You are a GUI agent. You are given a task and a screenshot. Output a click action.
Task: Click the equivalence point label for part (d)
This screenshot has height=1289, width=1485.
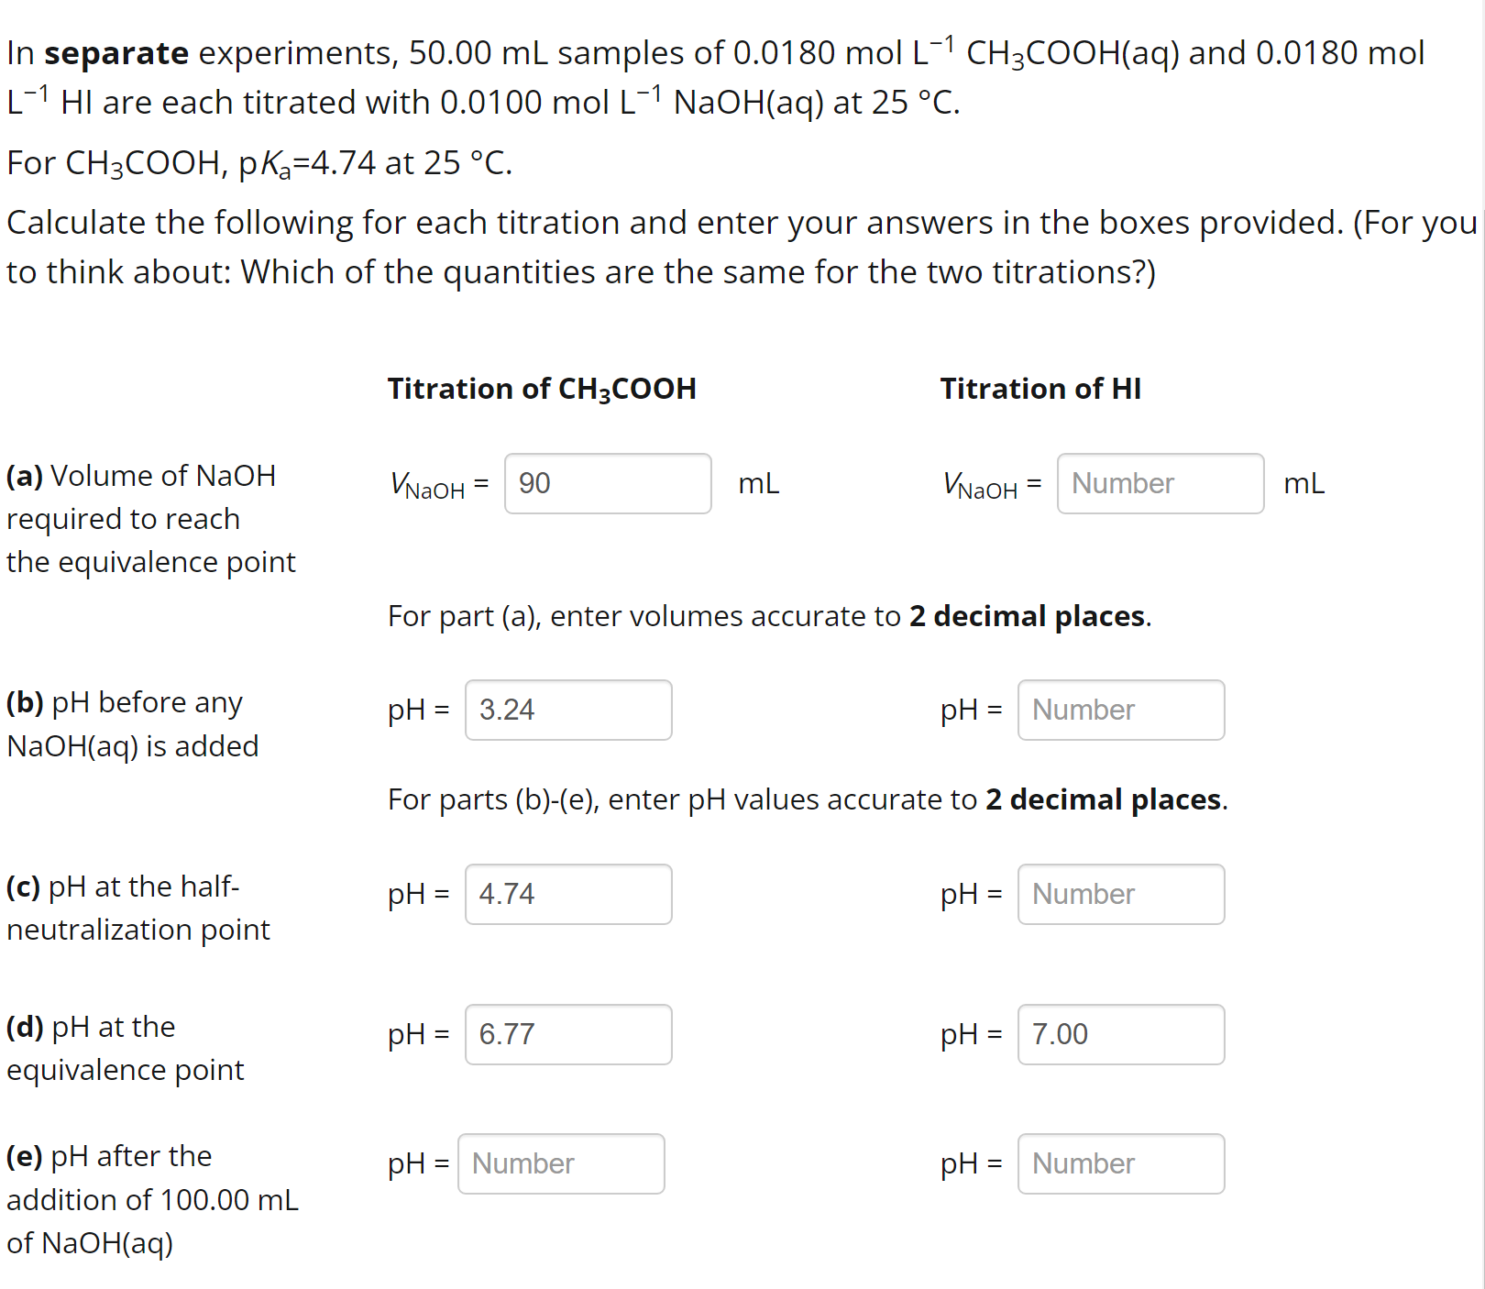(125, 1048)
